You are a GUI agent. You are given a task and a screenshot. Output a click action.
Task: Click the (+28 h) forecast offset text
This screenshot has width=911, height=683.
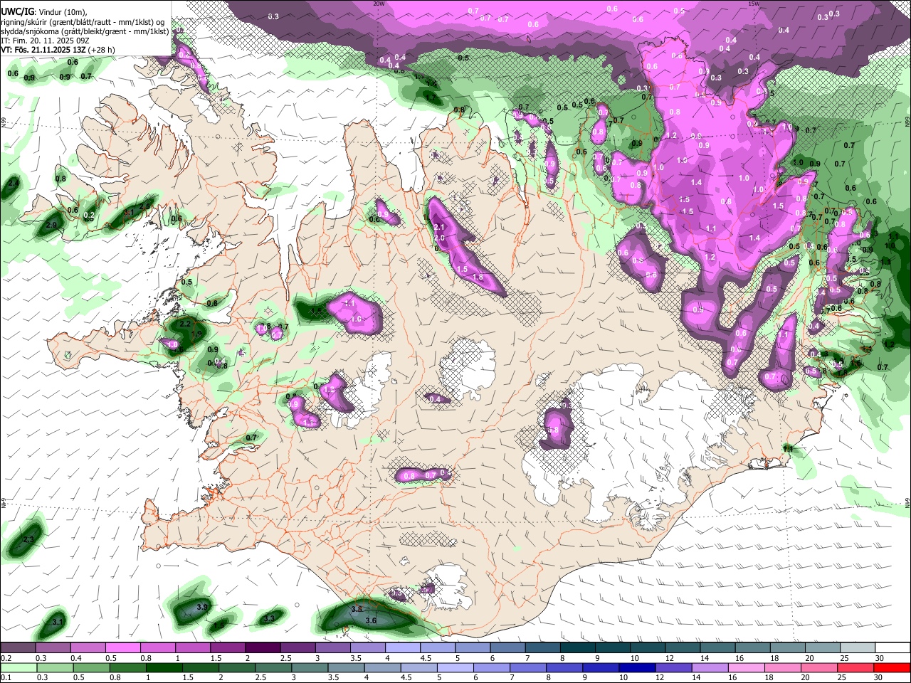[x=102, y=50]
